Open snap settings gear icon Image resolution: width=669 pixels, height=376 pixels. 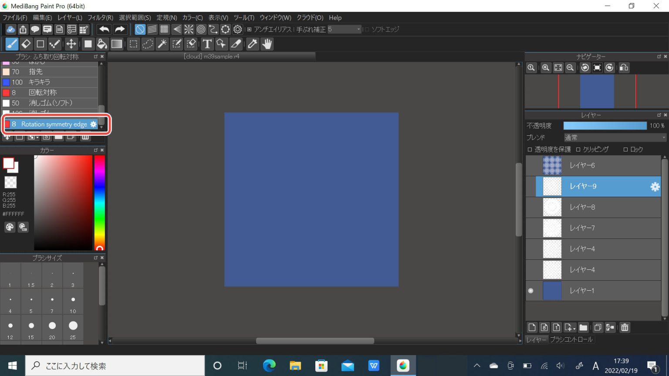[x=237, y=29]
